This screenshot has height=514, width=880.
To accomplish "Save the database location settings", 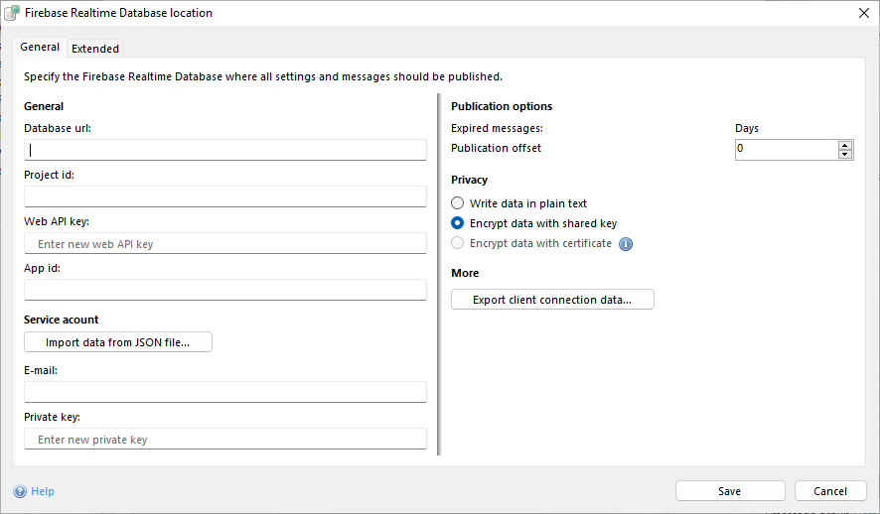I will 730,491.
